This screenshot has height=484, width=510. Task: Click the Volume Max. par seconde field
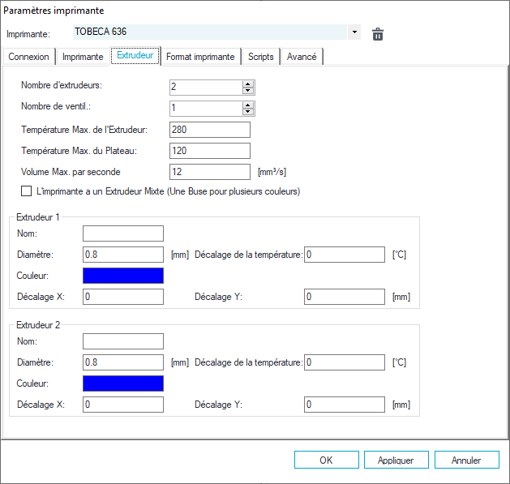pos(210,172)
